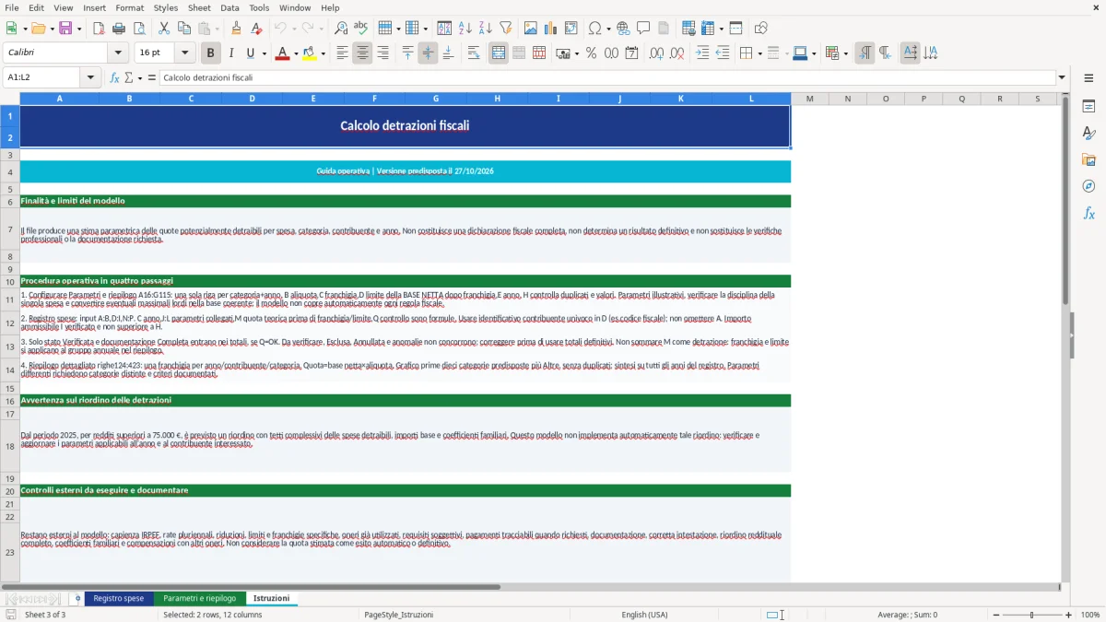Open the Styles menu

pyautogui.click(x=166, y=7)
